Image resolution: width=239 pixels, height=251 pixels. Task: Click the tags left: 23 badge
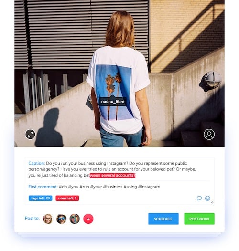(41, 198)
